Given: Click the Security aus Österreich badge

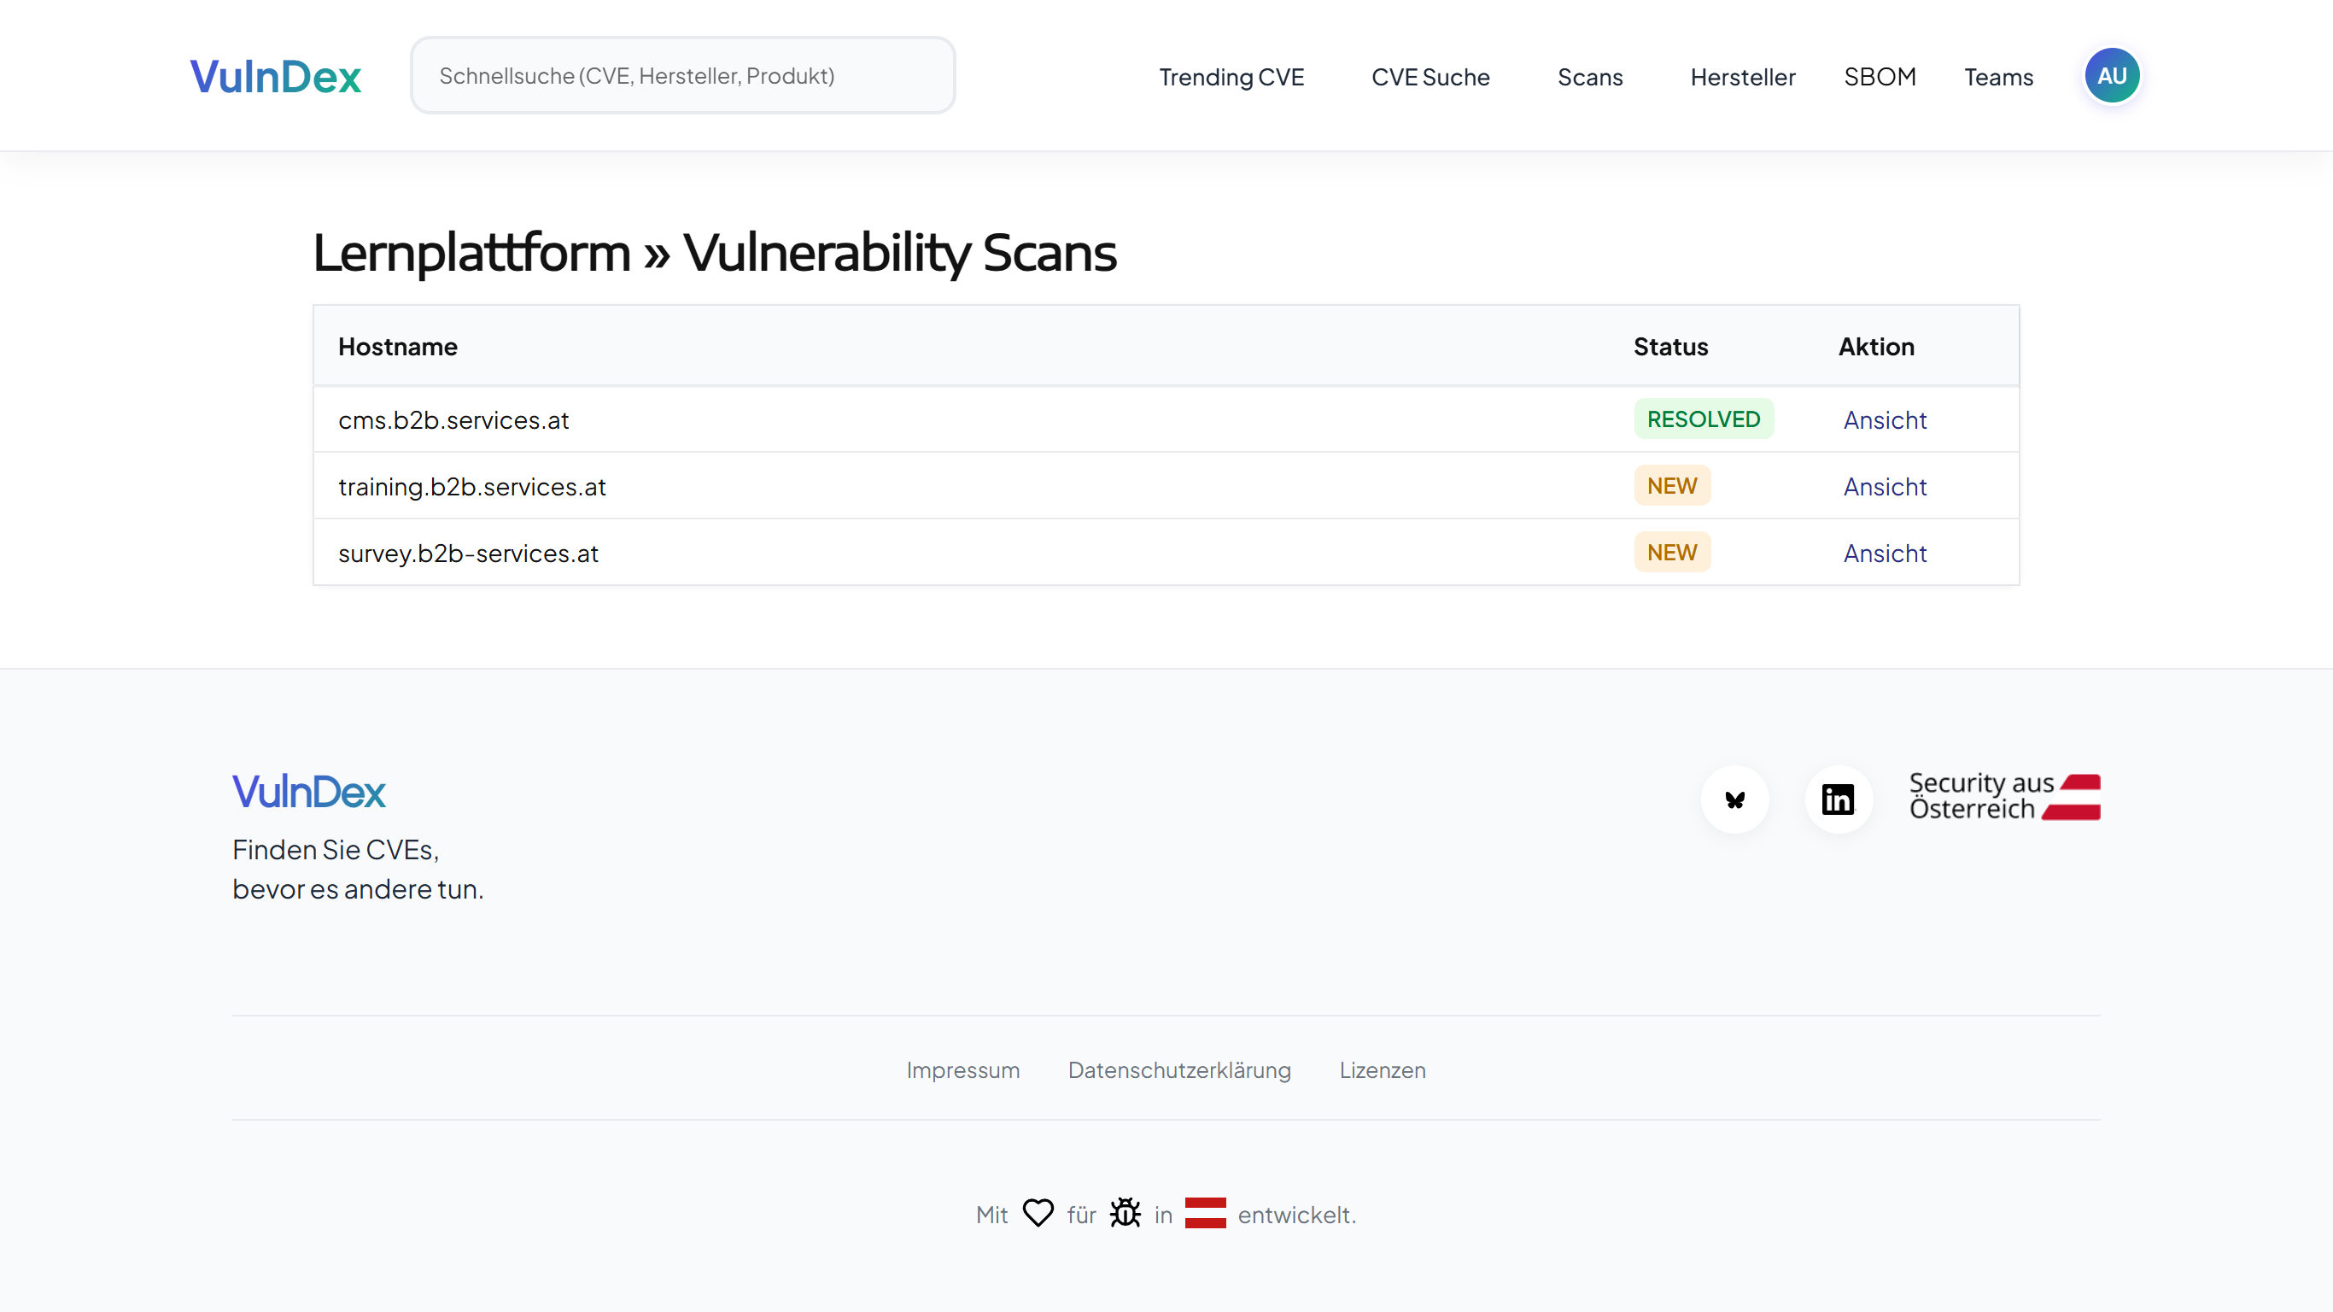Looking at the screenshot, I should pos(2003,796).
